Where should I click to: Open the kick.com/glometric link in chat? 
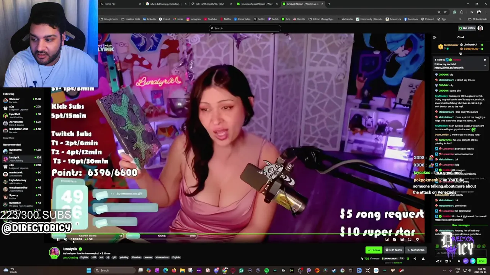(x=449, y=220)
